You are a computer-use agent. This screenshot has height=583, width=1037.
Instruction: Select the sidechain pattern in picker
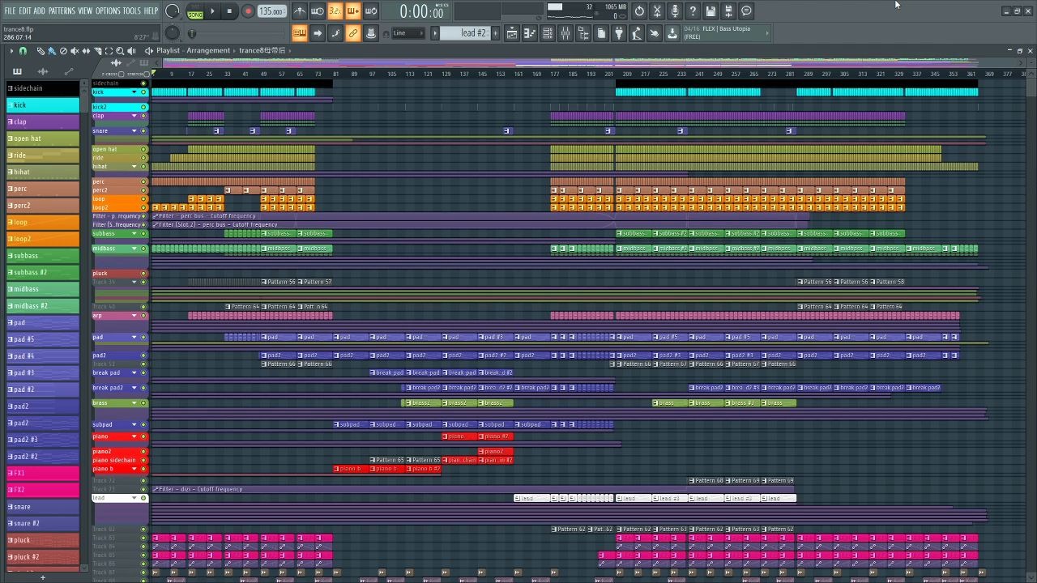43,88
